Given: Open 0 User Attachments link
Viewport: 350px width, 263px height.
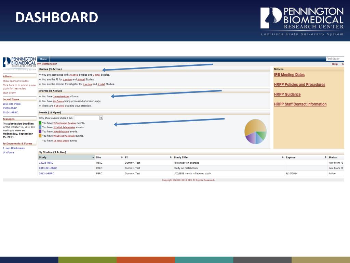Looking at the screenshot, I should coord(14,148).
